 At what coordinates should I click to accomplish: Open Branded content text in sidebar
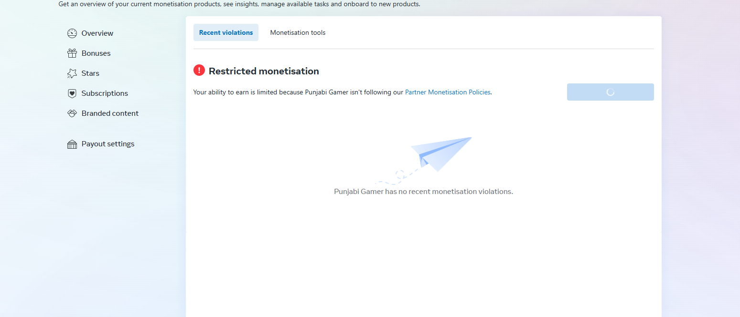(110, 113)
